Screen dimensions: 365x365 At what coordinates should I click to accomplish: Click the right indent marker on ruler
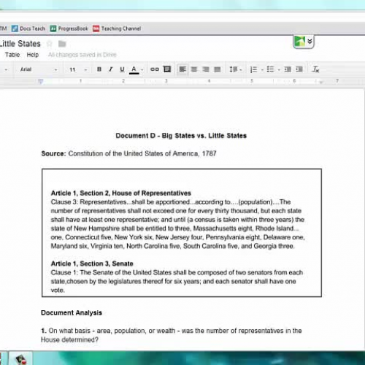click(321, 82)
